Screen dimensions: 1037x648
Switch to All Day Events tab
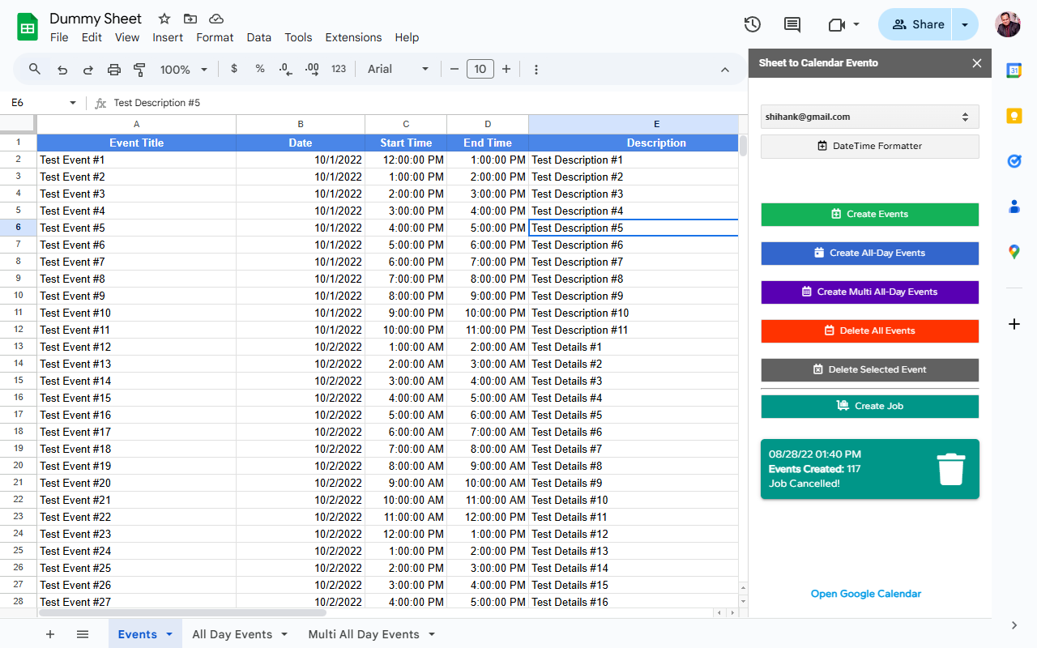(232, 634)
